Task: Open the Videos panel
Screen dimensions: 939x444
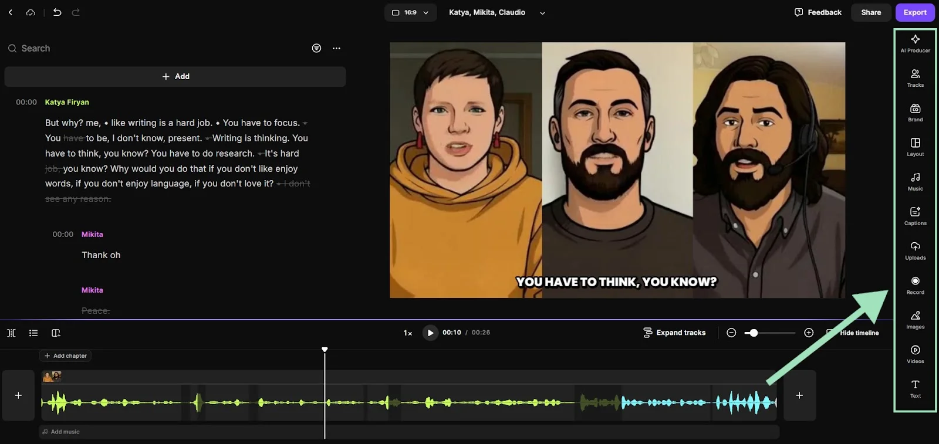Action: pos(915,355)
